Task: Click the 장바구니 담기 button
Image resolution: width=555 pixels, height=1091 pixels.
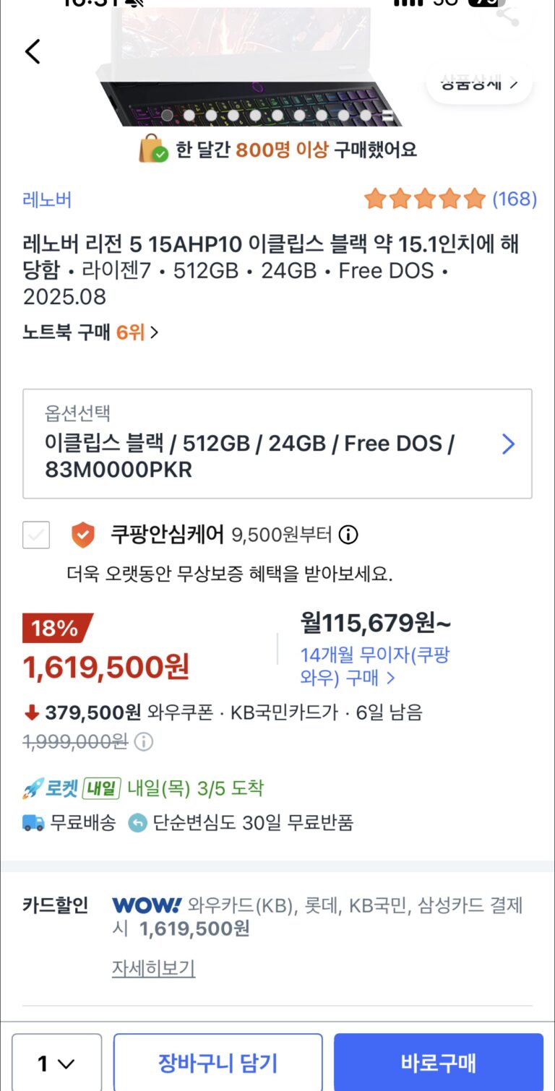Action: (218, 1063)
